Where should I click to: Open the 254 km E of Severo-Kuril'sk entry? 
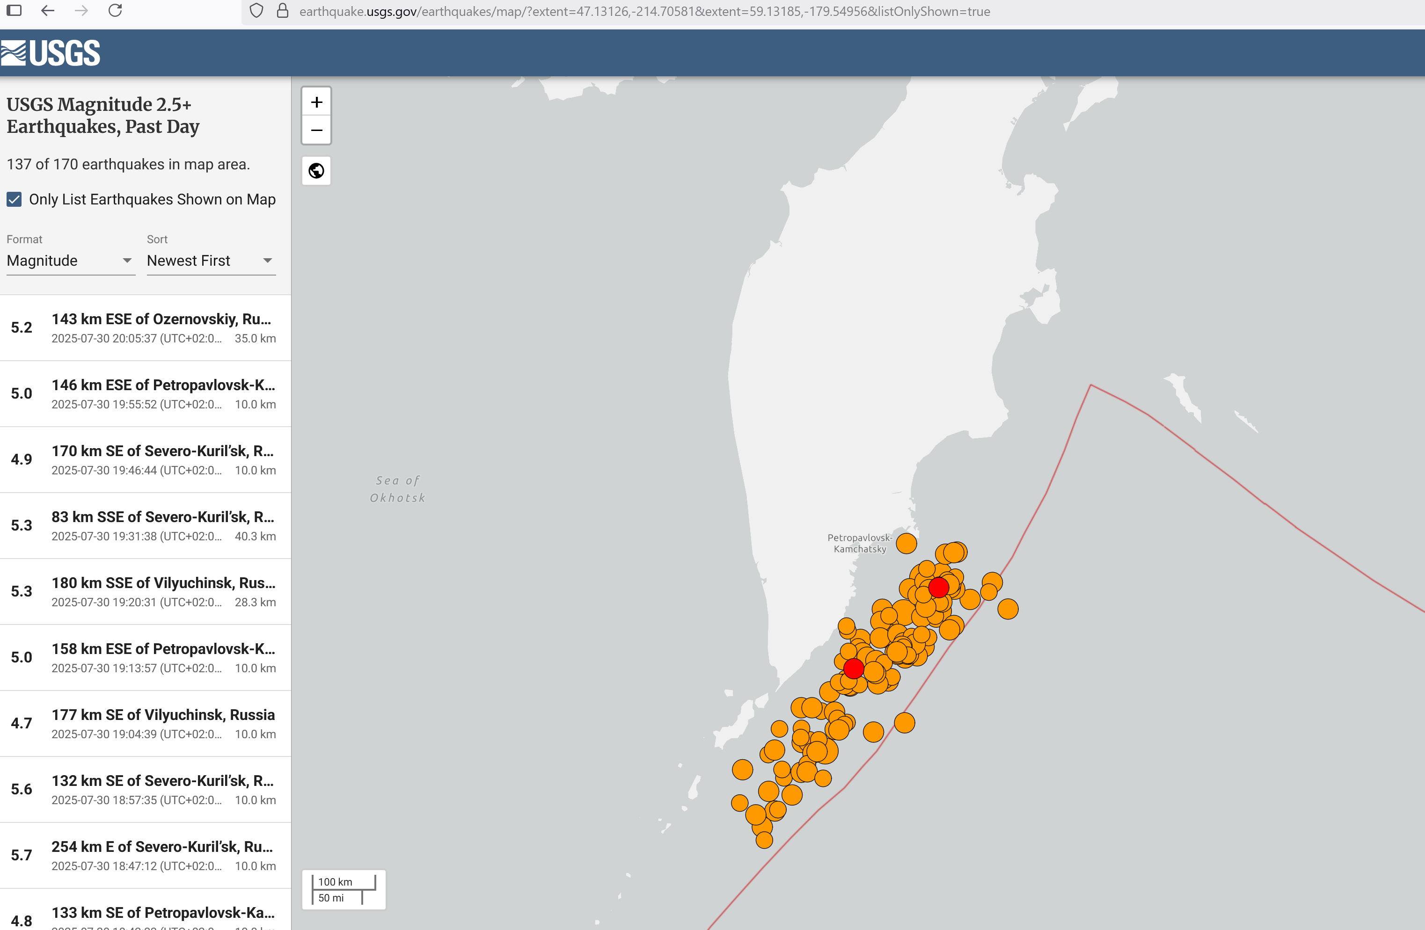[145, 855]
